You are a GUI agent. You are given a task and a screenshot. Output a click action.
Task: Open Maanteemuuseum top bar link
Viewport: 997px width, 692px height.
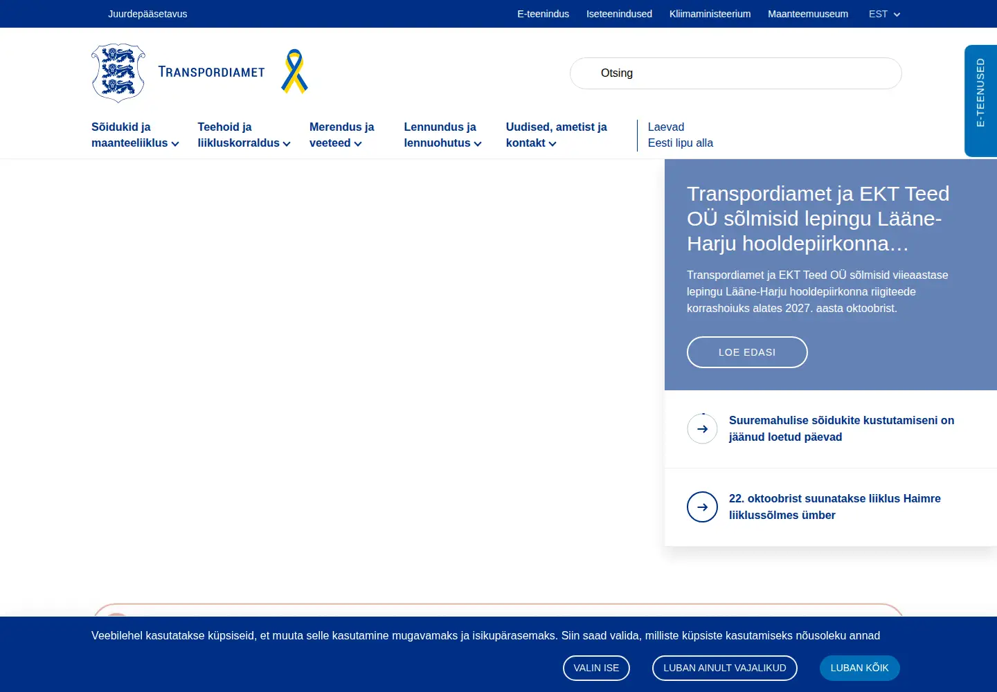(x=808, y=14)
